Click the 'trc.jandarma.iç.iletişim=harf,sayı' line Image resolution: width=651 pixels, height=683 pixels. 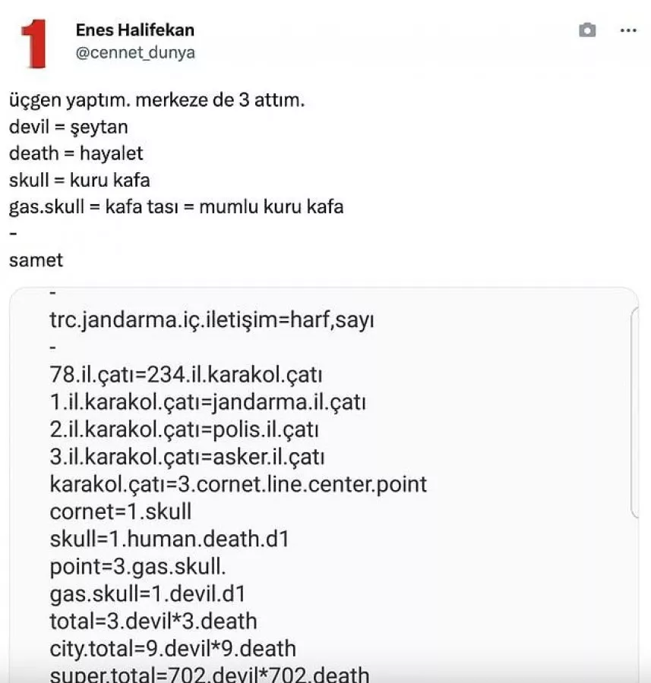pos(212,321)
